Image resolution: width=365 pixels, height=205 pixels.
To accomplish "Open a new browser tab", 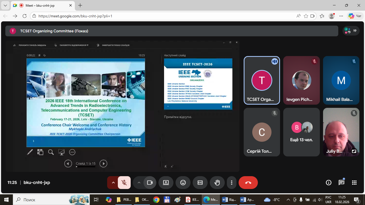I will click(x=80, y=5).
